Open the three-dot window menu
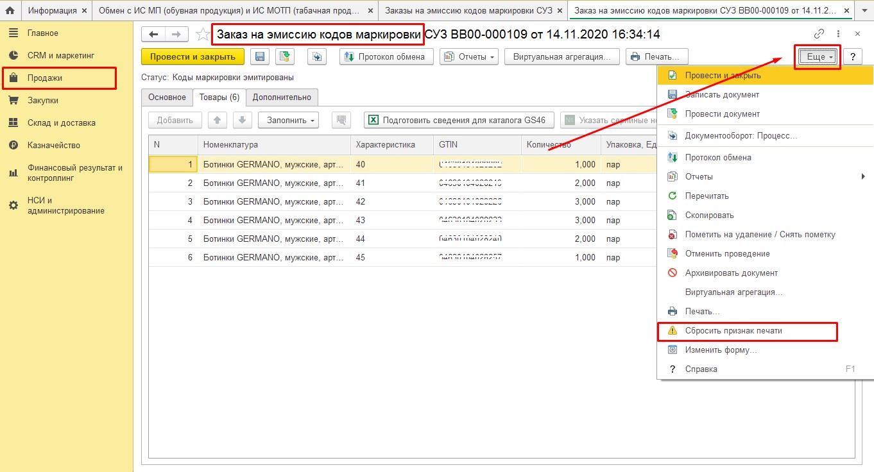The image size is (874, 472). pos(838,34)
